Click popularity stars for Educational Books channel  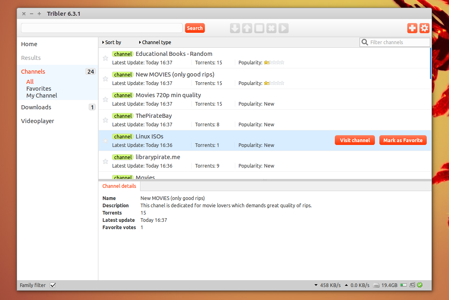tap(274, 62)
